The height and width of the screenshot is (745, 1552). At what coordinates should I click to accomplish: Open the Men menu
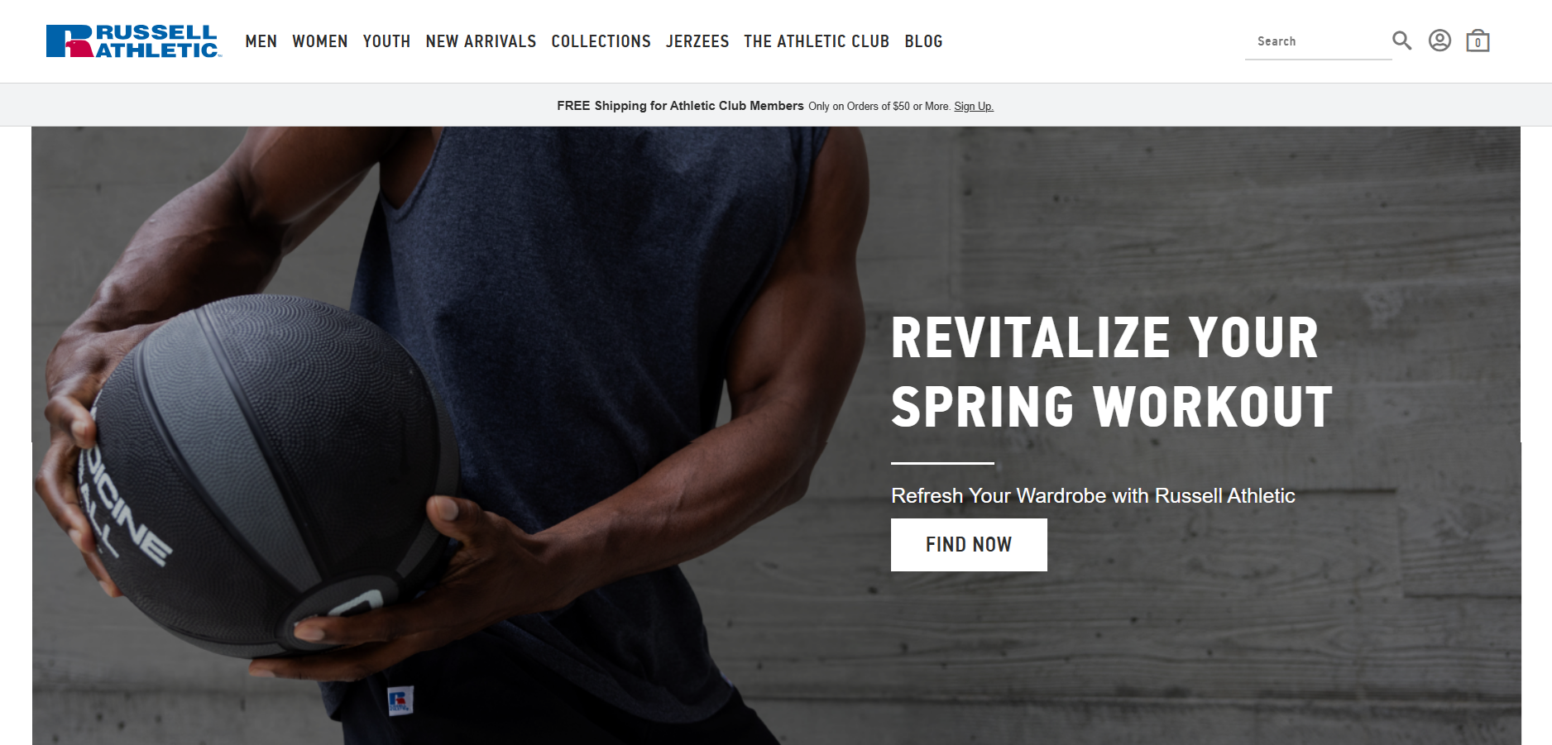261,41
